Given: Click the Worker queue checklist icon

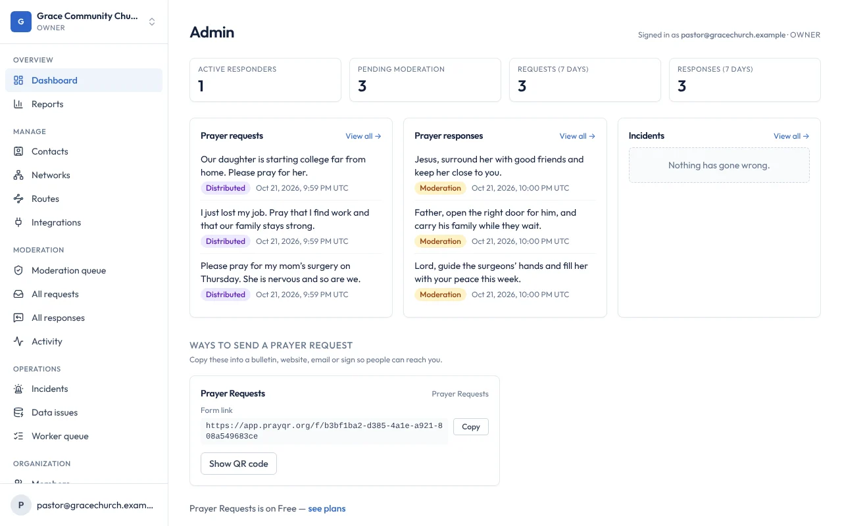Looking at the screenshot, I should (18, 436).
